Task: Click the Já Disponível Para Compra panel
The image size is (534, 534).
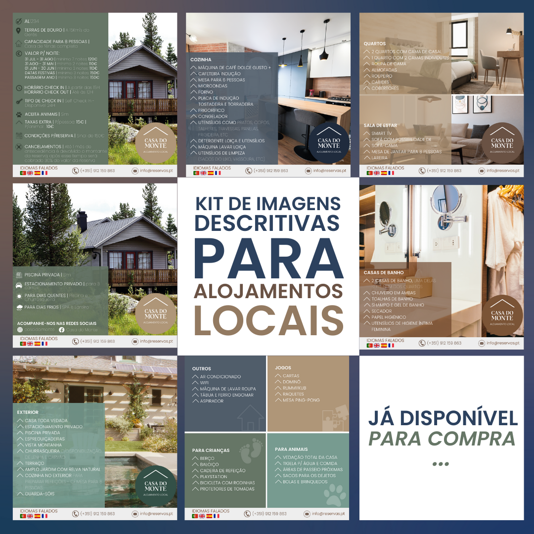Action: coord(441,438)
